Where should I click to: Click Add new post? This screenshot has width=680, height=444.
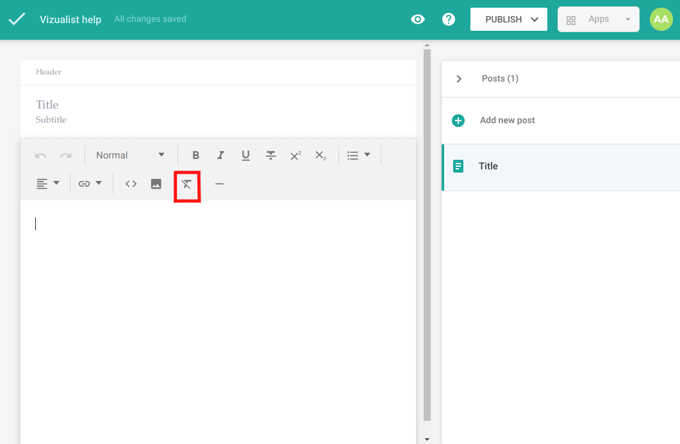pos(507,121)
